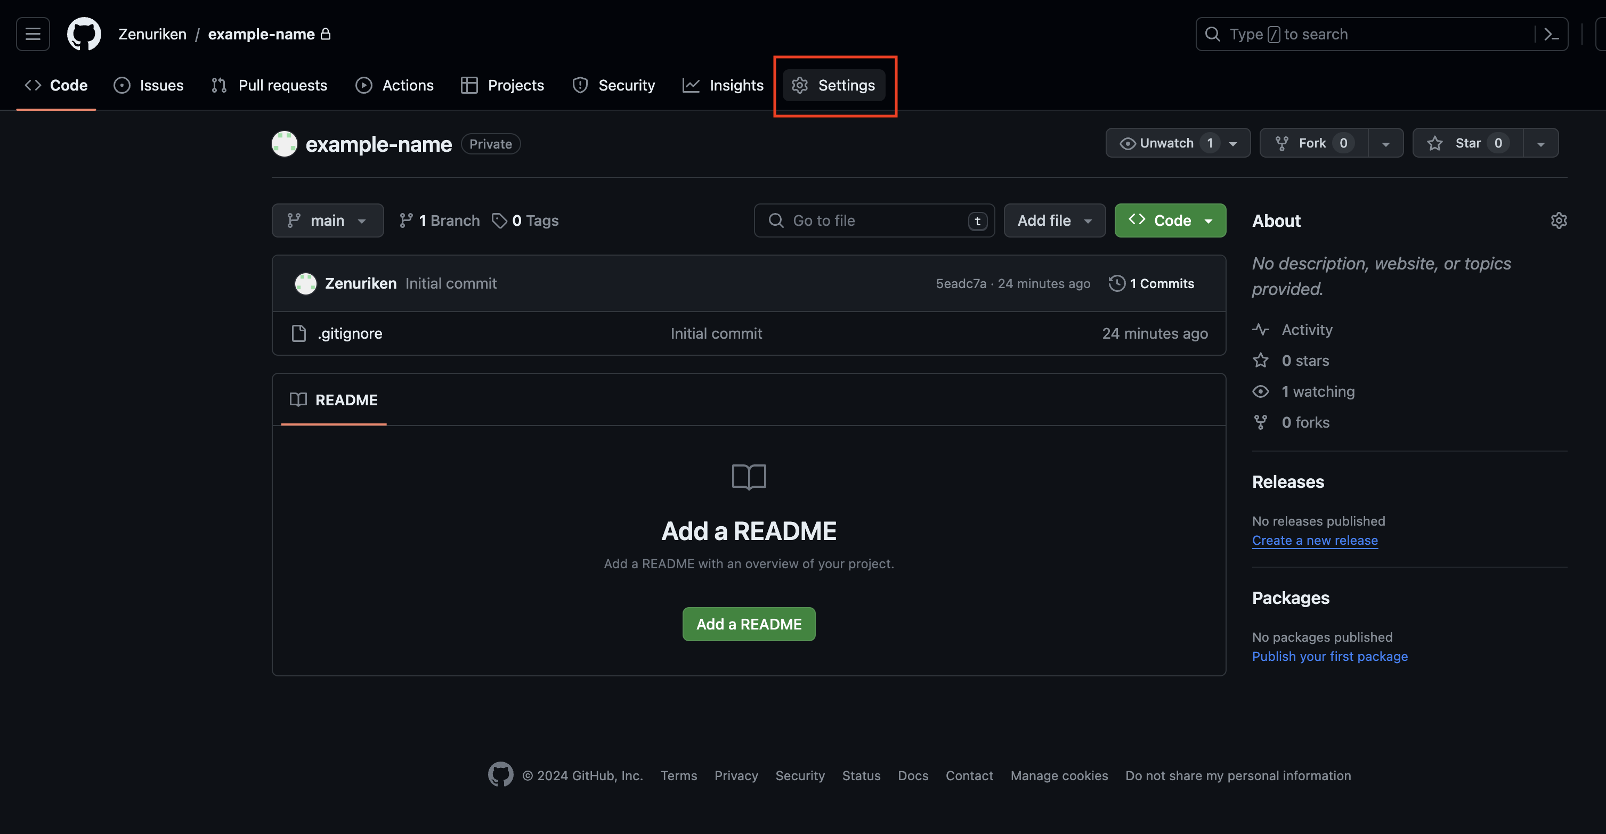Click the branch icon next to 1 Branch
Image resolution: width=1606 pixels, height=834 pixels.
pos(406,220)
